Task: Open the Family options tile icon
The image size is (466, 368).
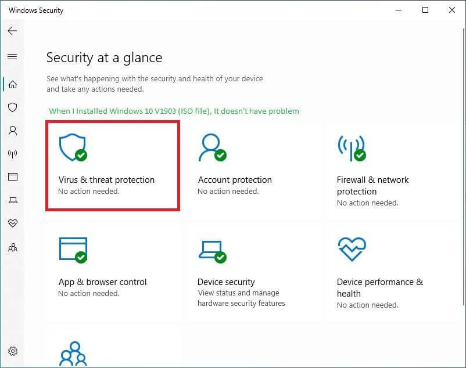Action: 73,353
